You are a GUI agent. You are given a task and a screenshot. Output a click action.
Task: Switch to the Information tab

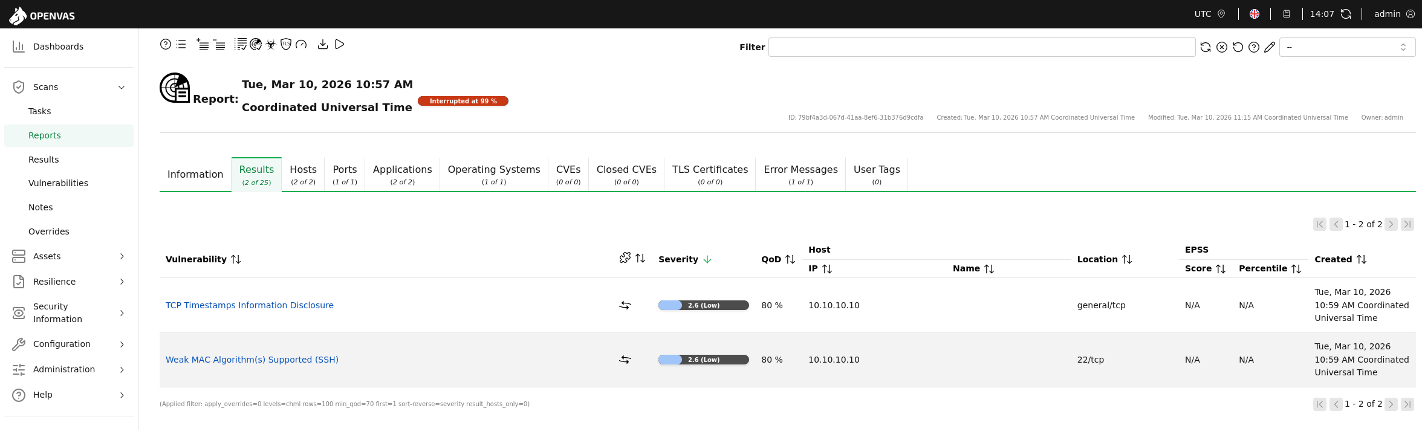(x=195, y=174)
